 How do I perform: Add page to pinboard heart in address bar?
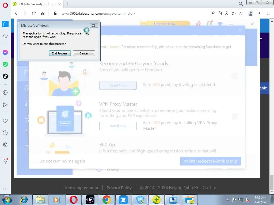point(241,13)
